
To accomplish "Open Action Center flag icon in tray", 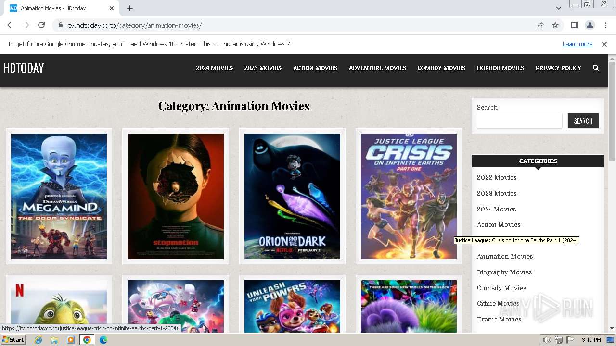I will coord(570,340).
